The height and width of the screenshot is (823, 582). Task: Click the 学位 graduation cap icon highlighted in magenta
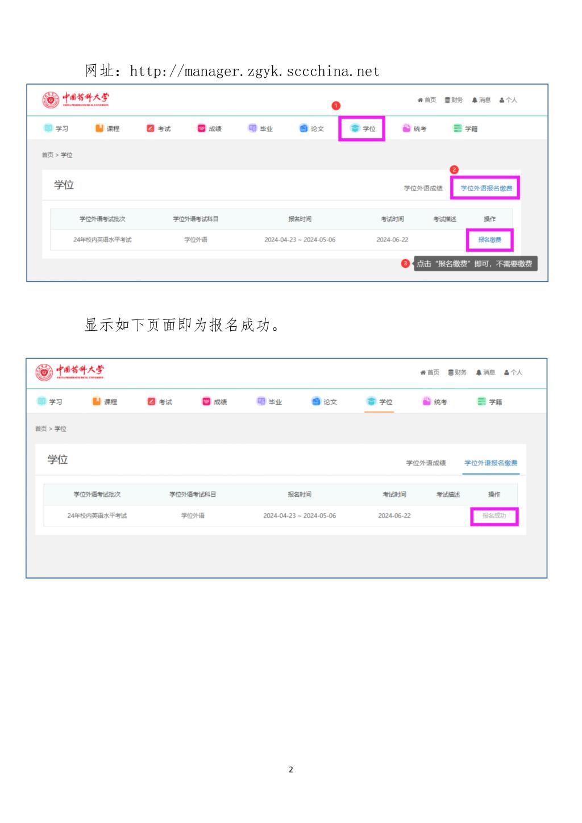355,128
